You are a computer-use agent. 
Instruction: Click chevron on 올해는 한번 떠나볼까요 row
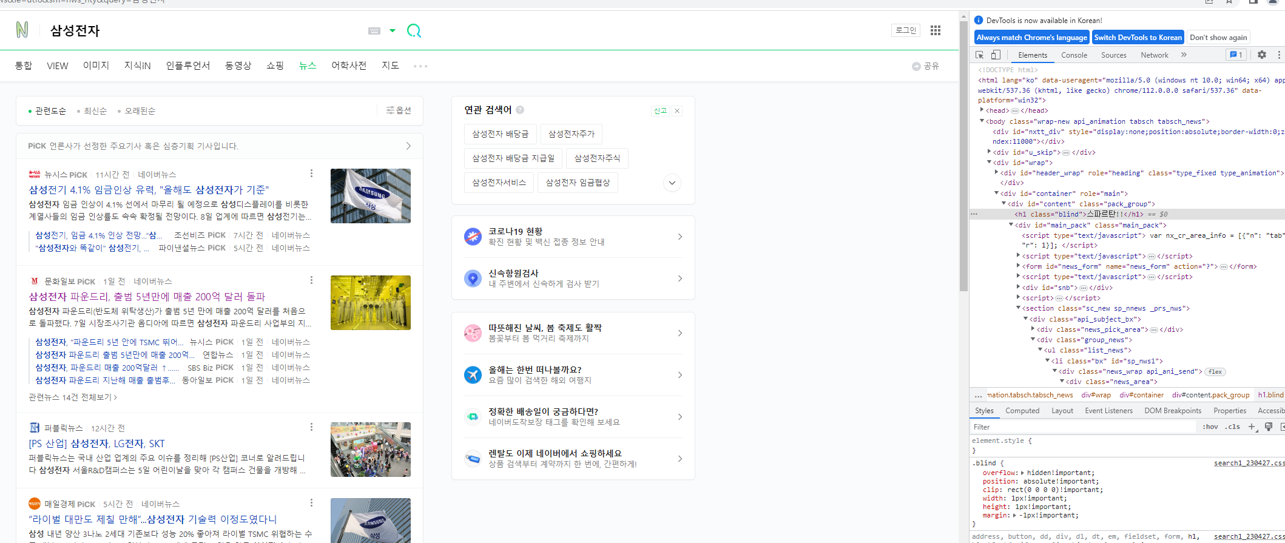tap(680, 375)
